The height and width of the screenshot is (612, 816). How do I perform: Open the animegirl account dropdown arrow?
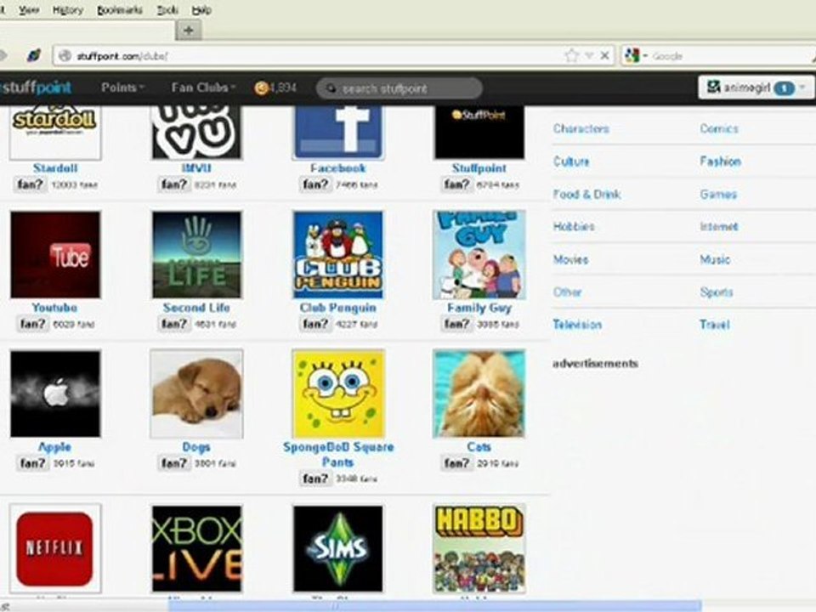point(803,87)
